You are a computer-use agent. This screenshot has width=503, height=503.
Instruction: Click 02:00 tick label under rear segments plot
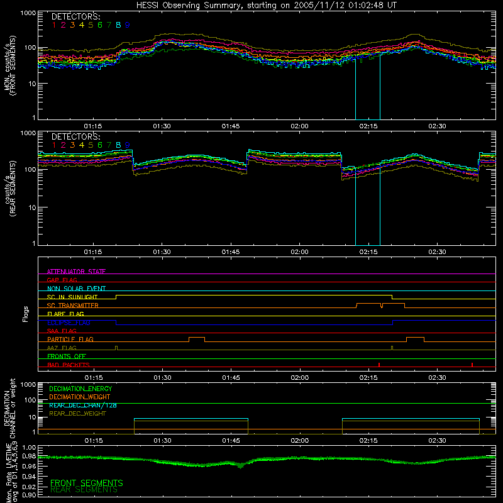coord(300,252)
